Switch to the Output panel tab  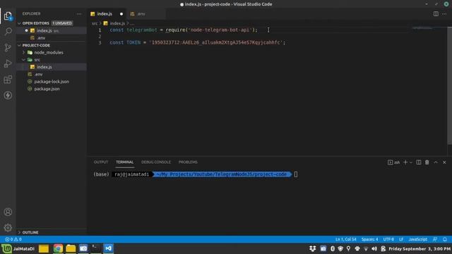(x=101, y=162)
